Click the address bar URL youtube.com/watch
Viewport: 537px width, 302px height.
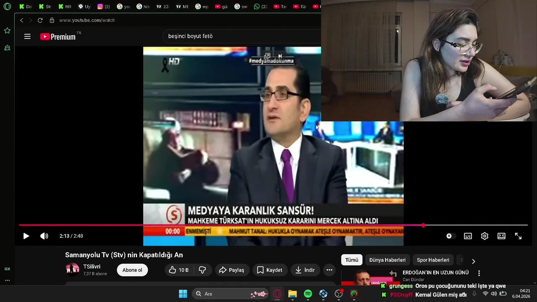[87, 20]
